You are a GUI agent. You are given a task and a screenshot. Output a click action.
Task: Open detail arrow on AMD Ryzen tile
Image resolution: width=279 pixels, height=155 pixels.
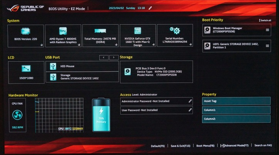(79, 45)
